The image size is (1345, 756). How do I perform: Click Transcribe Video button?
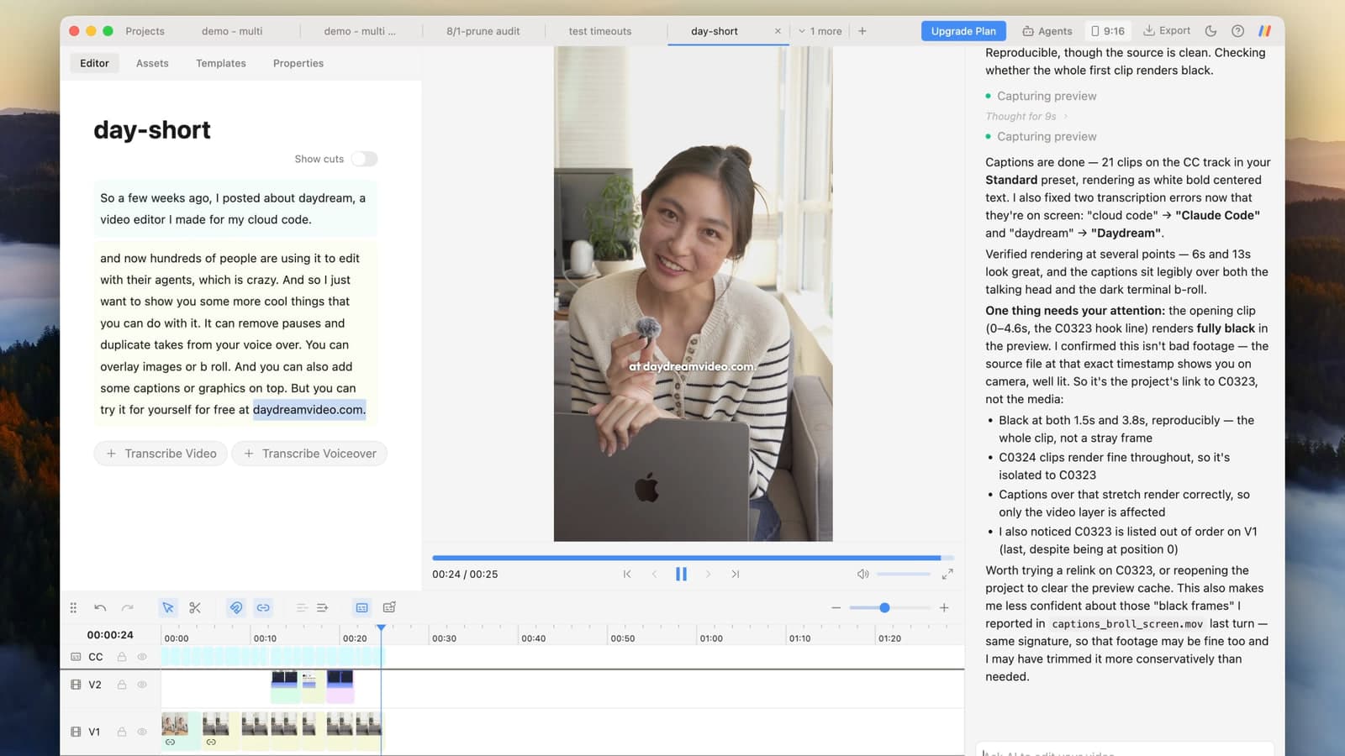(x=161, y=454)
